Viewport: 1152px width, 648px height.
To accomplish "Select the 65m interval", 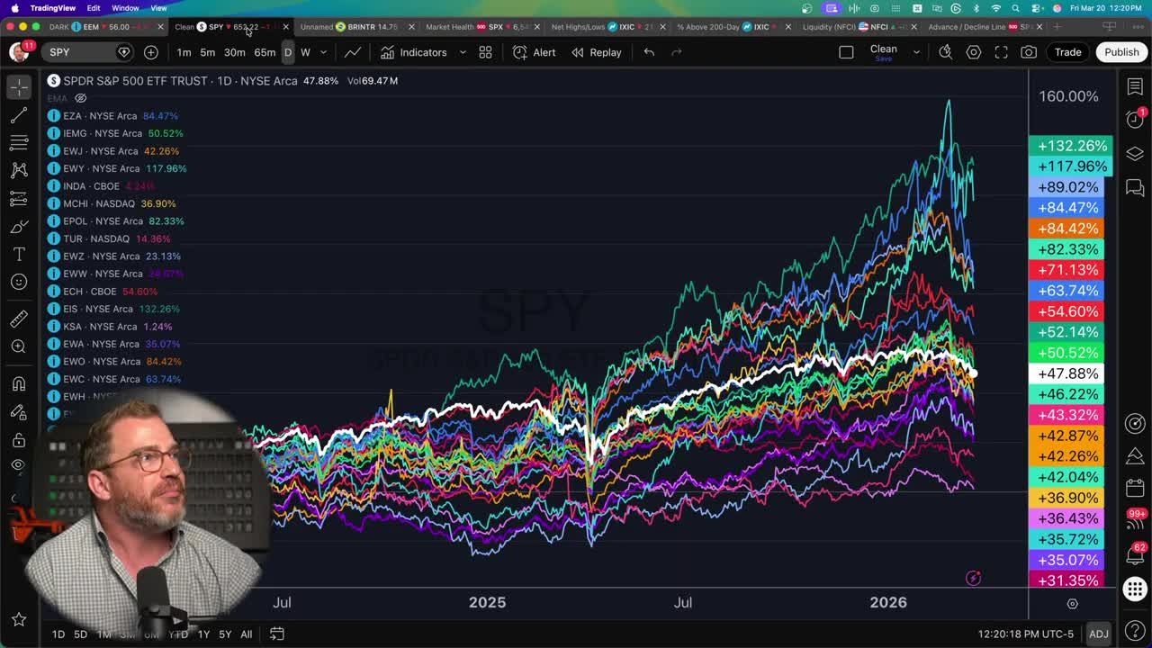I will (x=265, y=52).
